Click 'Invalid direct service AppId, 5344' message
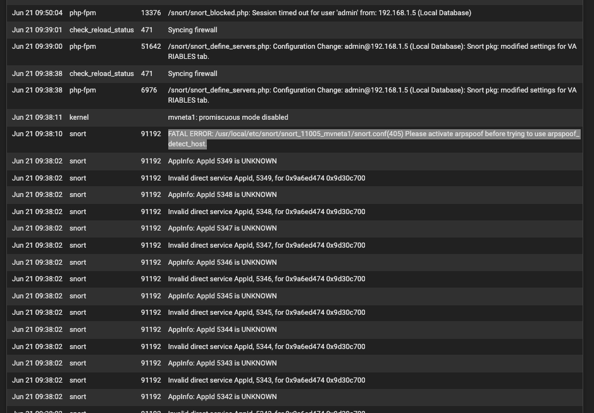The image size is (594, 413). click(266, 346)
